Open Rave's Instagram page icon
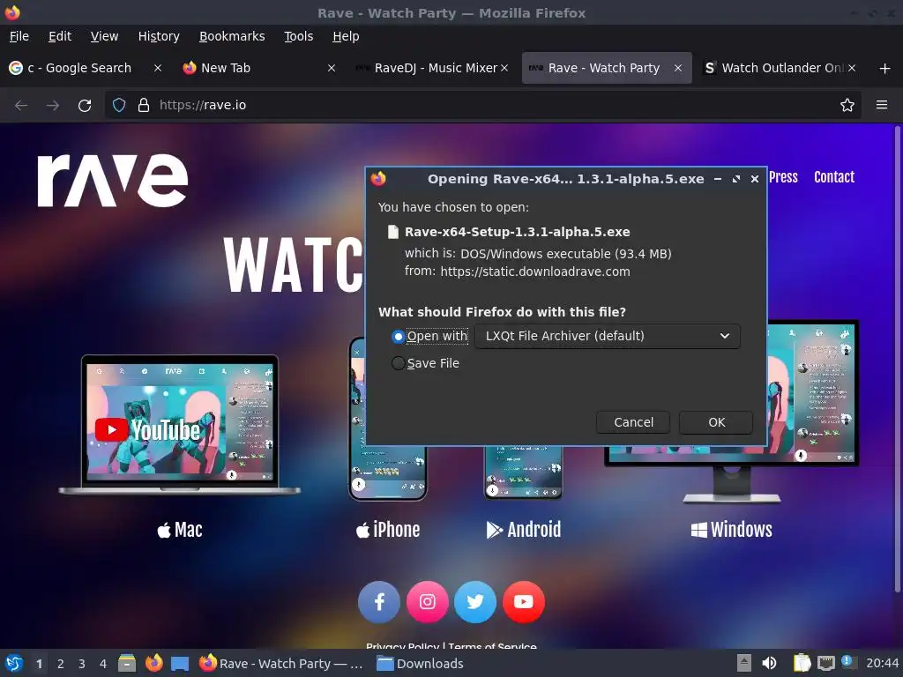Viewport: 903px width, 677px height. tap(428, 602)
